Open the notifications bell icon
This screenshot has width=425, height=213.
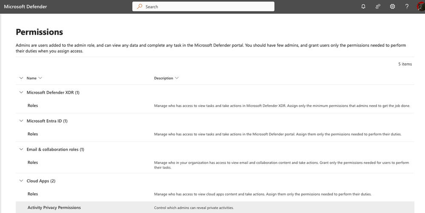(x=363, y=6)
